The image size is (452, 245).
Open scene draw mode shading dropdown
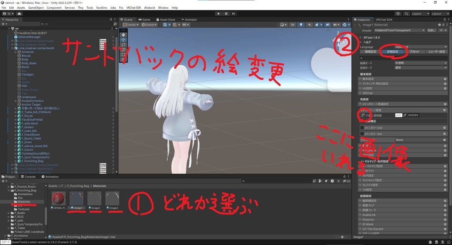[x=283, y=25]
